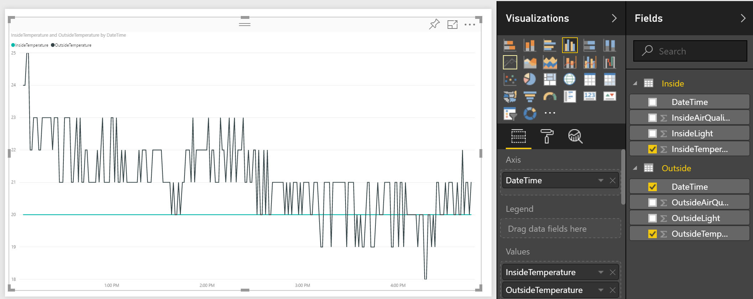The width and height of the screenshot is (753, 299).
Task: Select the stacked column chart visualization
Action: pyautogui.click(x=530, y=46)
